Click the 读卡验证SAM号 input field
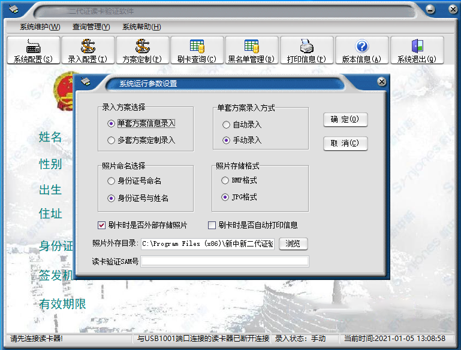Viewport: 461px width, 350px height. [x=224, y=261]
